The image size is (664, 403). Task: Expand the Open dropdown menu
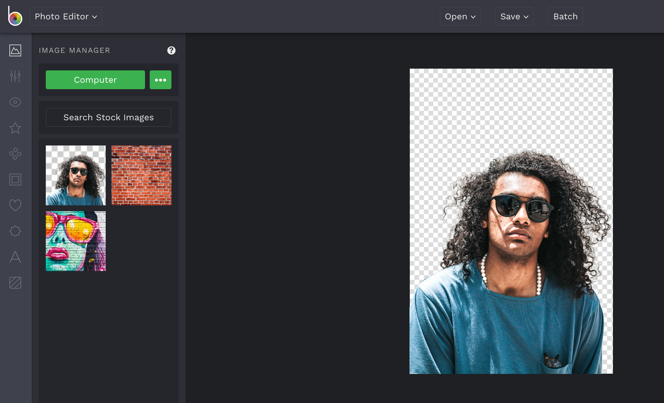point(460,16)
